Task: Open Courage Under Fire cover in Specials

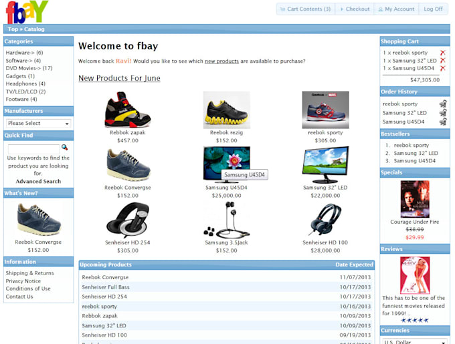Action: point(415,199)
